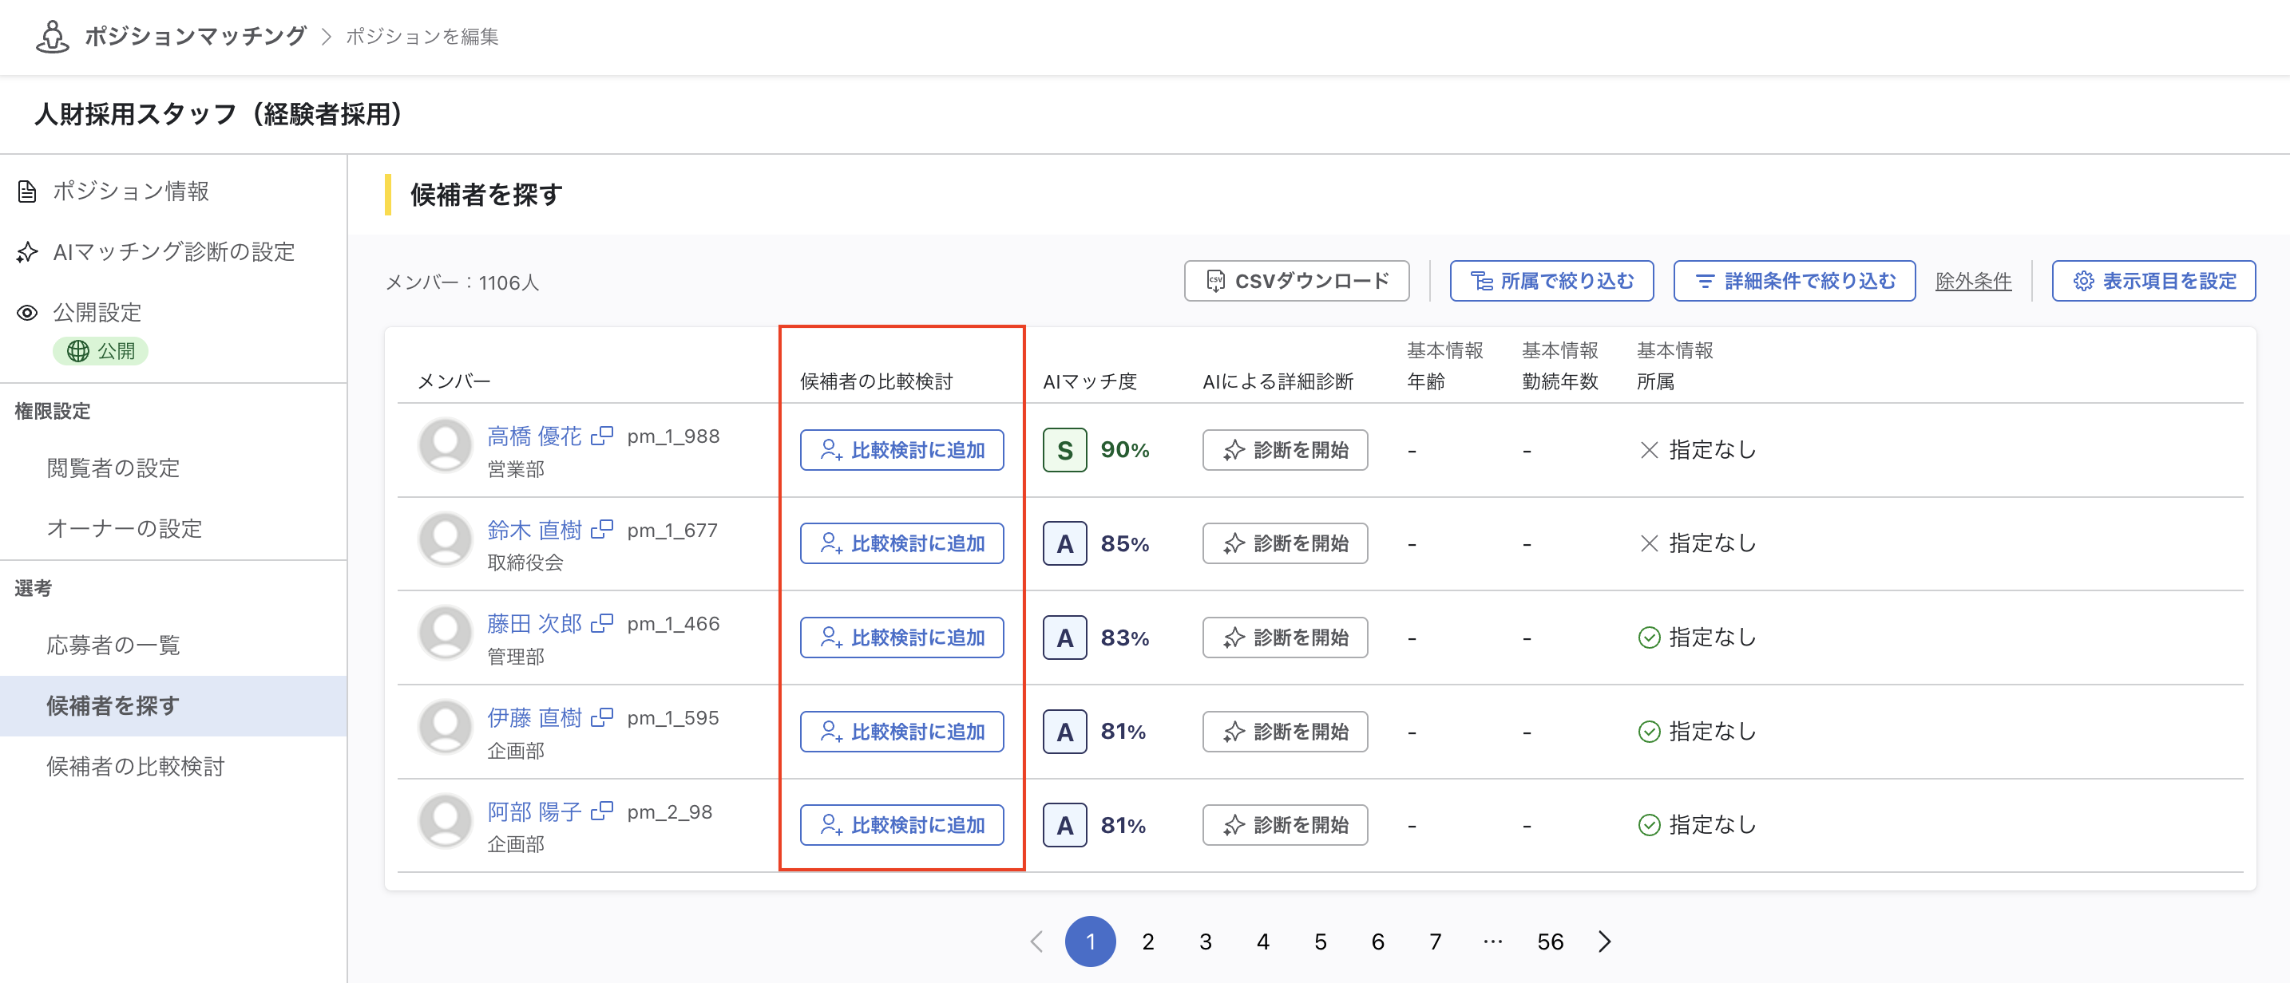Image resolution: width=2290 pixels, height=983 pixels.
Task: Add 高橋 優花 to comparison
Action: coord(901,450)
